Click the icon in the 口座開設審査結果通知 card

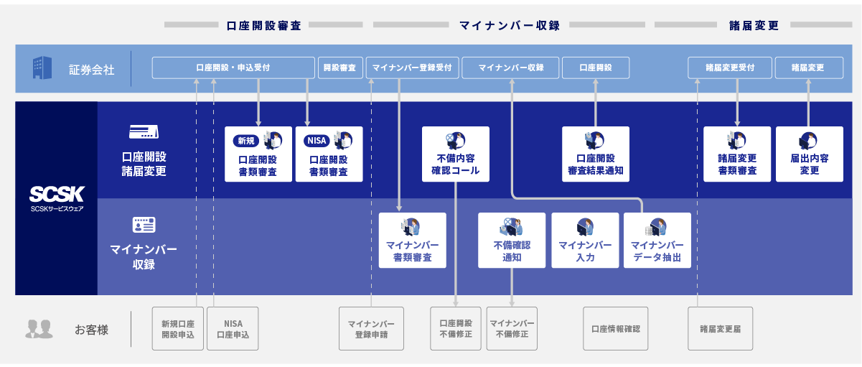[595, 140]
